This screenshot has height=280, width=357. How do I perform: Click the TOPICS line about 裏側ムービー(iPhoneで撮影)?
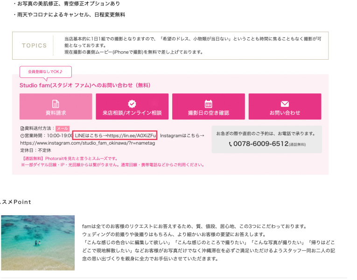click(133, 52)
